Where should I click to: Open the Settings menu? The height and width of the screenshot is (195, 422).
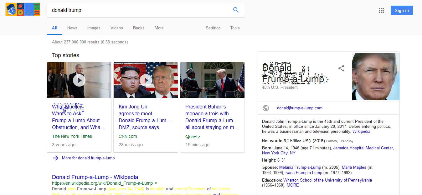coord(213,28)
